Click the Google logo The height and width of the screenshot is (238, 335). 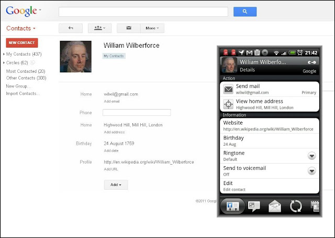pos(21,11)
